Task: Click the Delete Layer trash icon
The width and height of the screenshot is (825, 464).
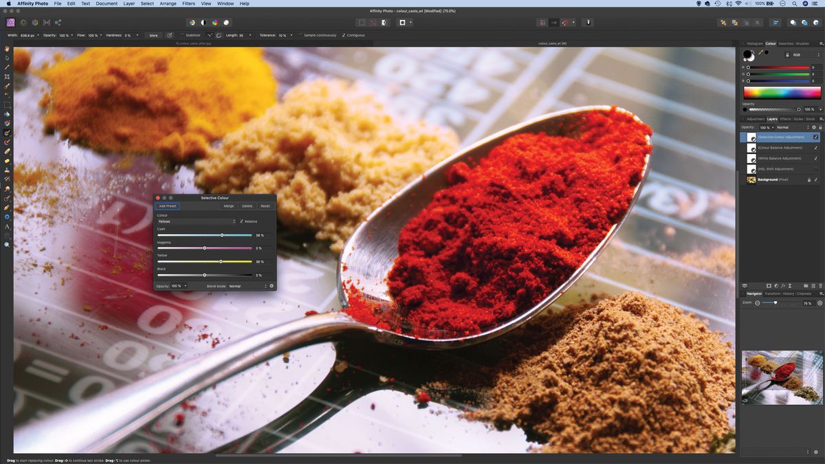Action: point(820,286)
